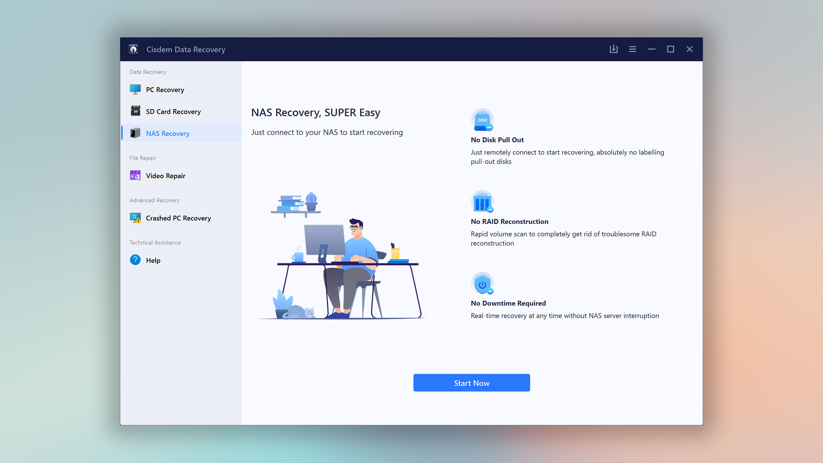This screenshot has height=463, width=823.
Task: Click the PC Recovery monitor icon
Action: (135, 90)
